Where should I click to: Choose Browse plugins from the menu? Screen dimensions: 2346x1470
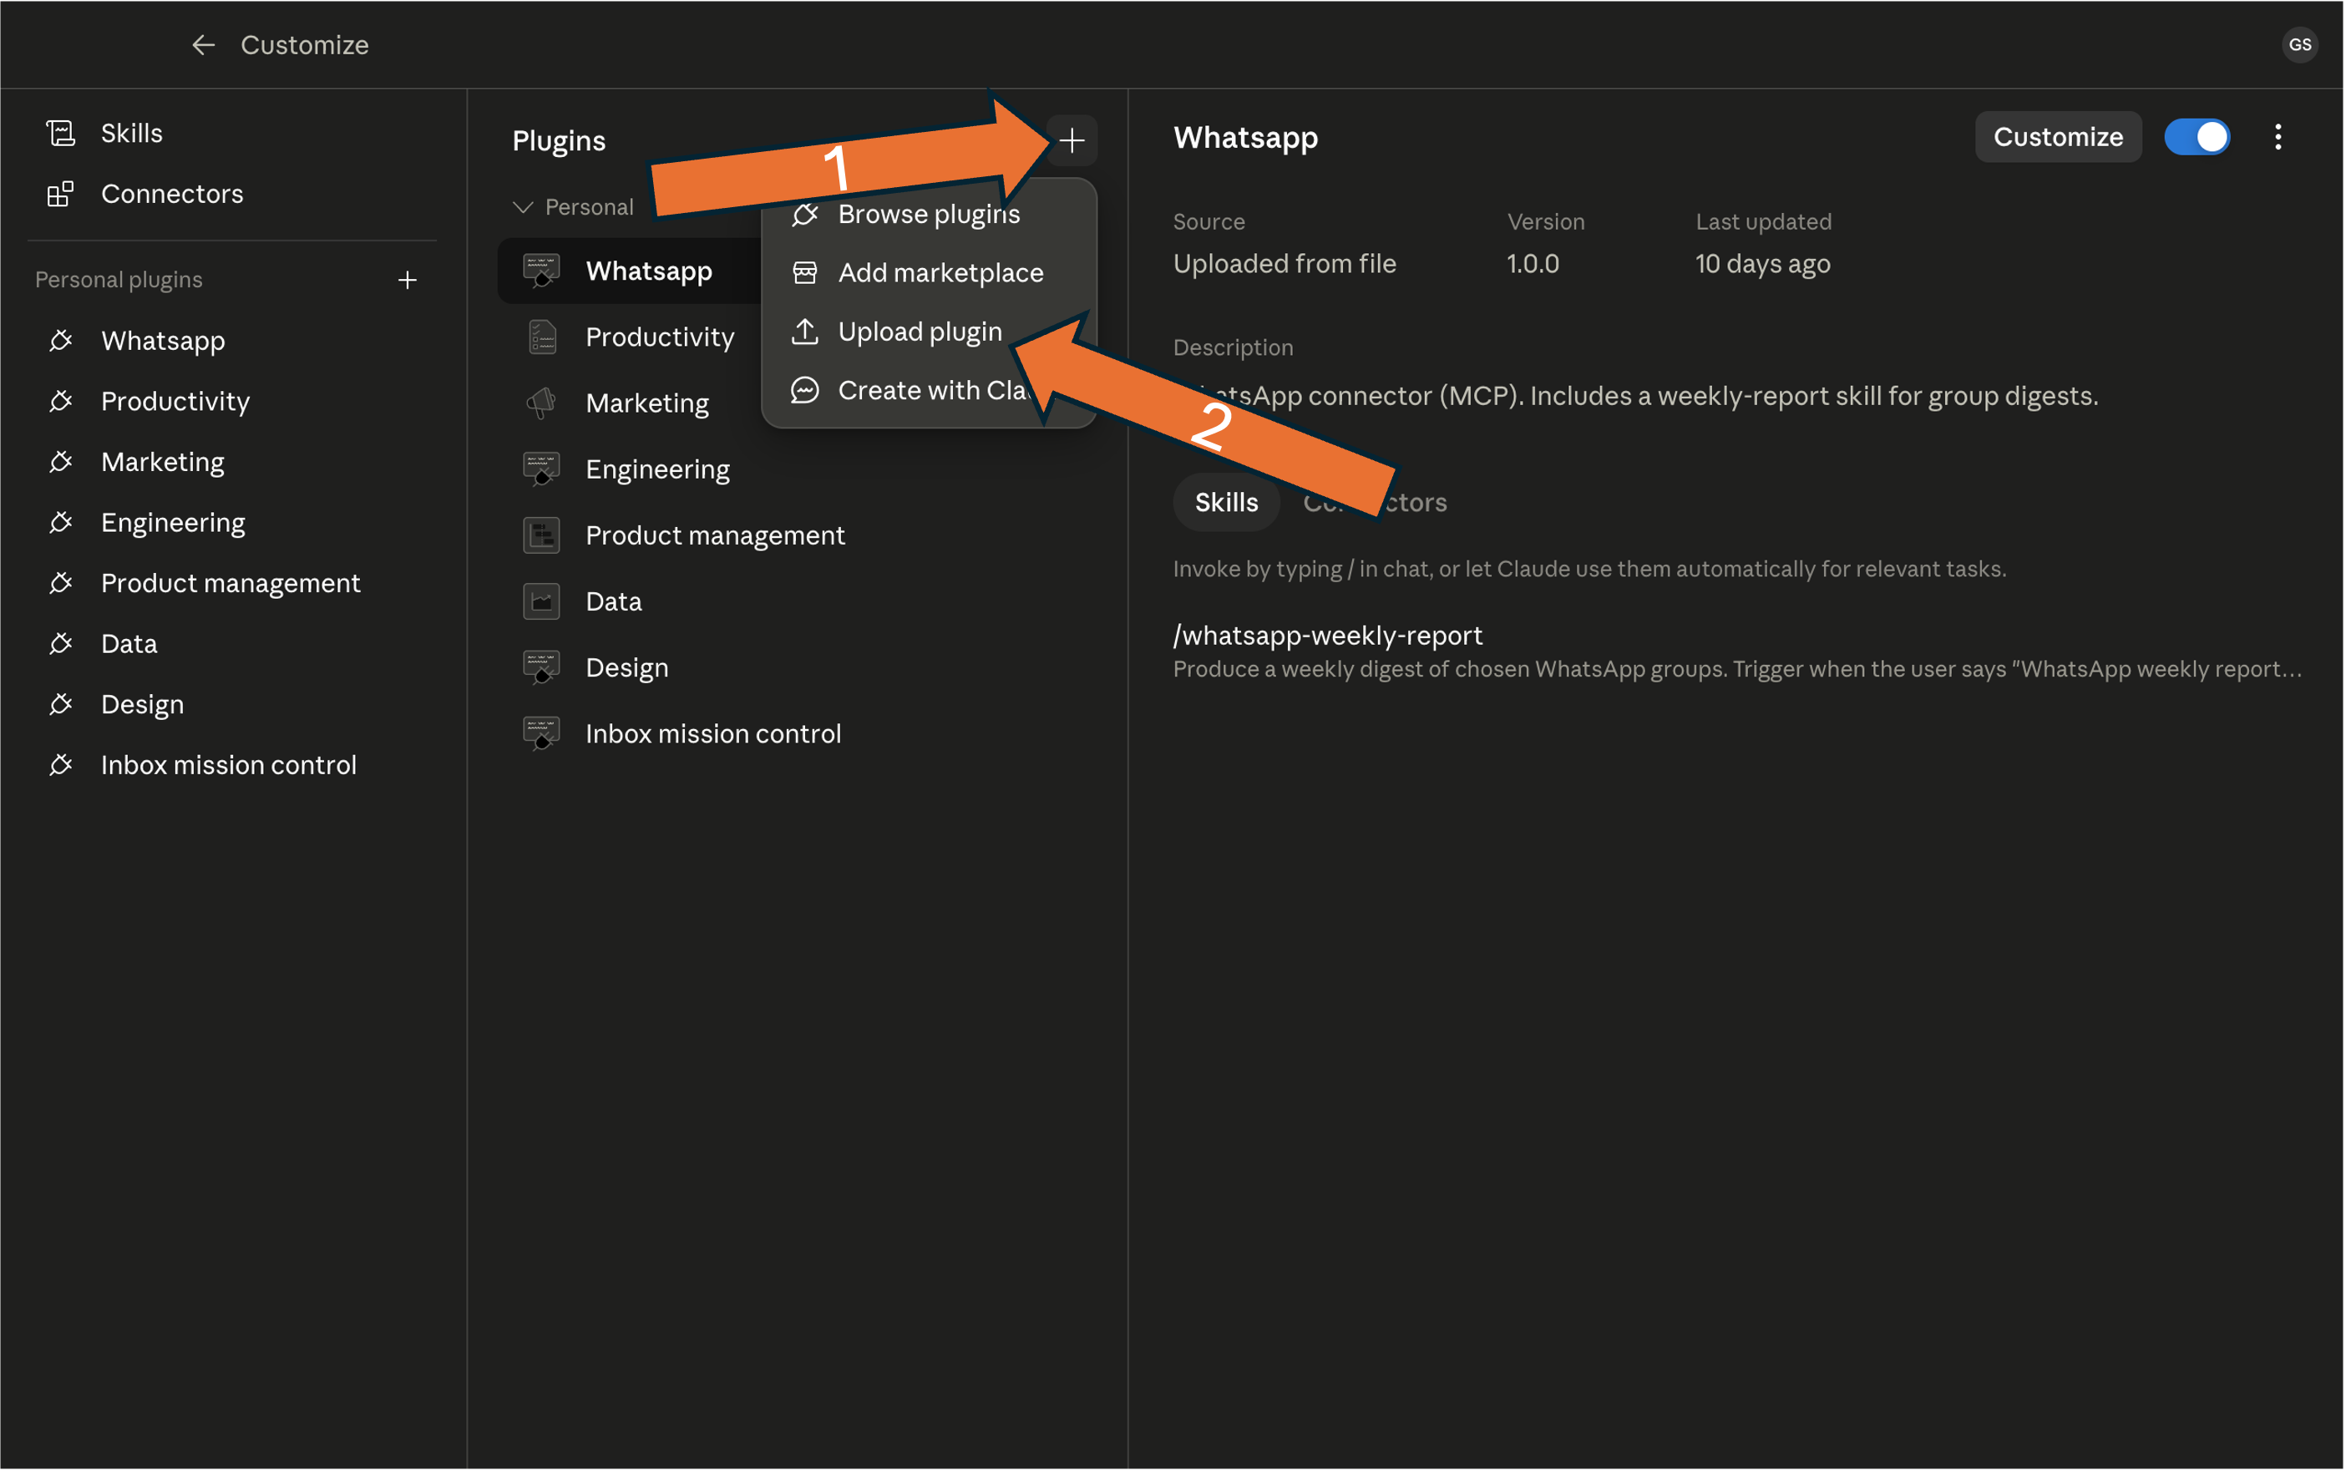[x=929, y=214]
